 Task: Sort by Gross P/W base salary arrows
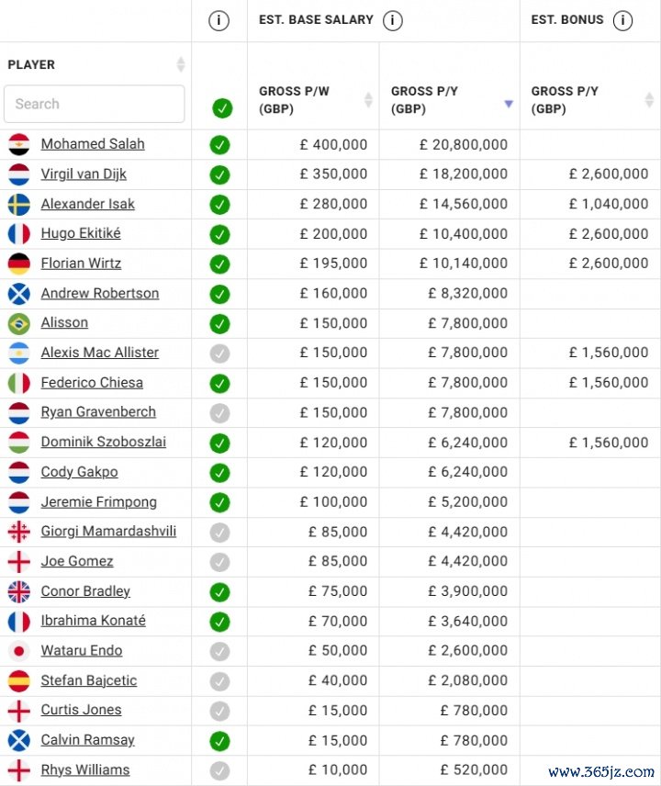click(x=368, y=99)
